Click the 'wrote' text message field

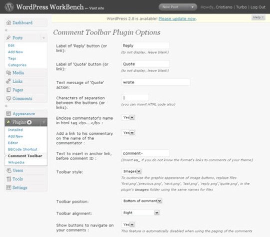point(156,82)
